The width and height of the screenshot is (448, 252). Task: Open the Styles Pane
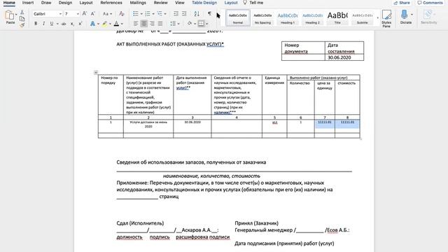(x=386, y=19)
